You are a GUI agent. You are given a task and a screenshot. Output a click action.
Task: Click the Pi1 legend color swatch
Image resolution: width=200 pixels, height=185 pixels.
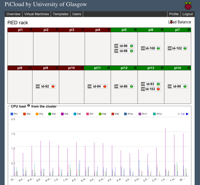pyautogui.click(x=12, y=114)
